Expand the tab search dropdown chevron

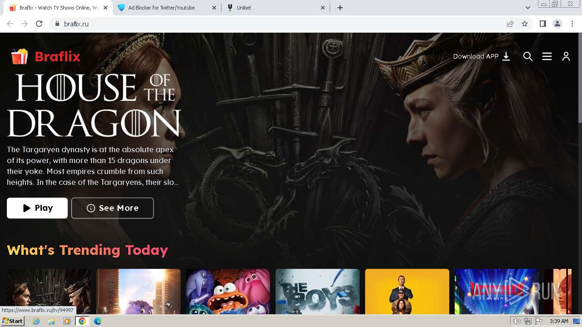click(528, 8)
